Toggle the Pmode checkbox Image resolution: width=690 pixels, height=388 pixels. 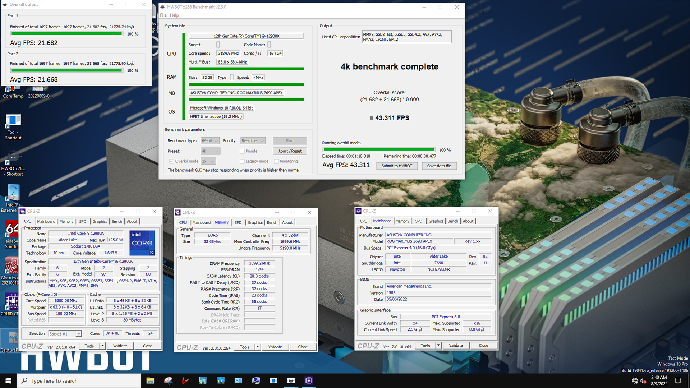click(x=242, y=151)
